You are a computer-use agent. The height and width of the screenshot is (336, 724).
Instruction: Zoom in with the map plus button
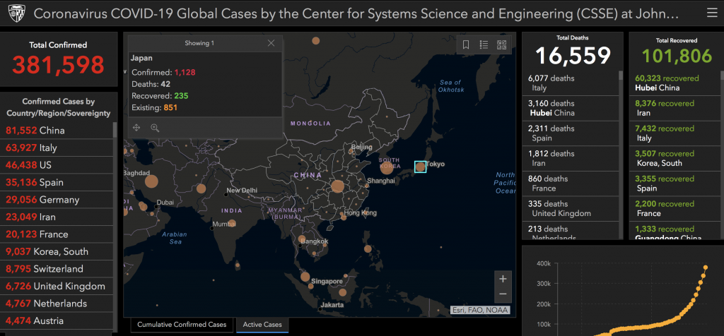(x=503, y=278)
